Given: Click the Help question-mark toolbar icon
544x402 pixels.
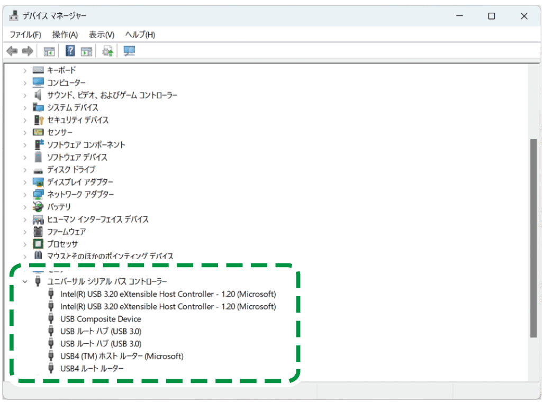Looking at the screenshot, I should [70, 51].
